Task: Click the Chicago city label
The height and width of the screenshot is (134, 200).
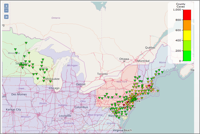Action: coord(54,88)
